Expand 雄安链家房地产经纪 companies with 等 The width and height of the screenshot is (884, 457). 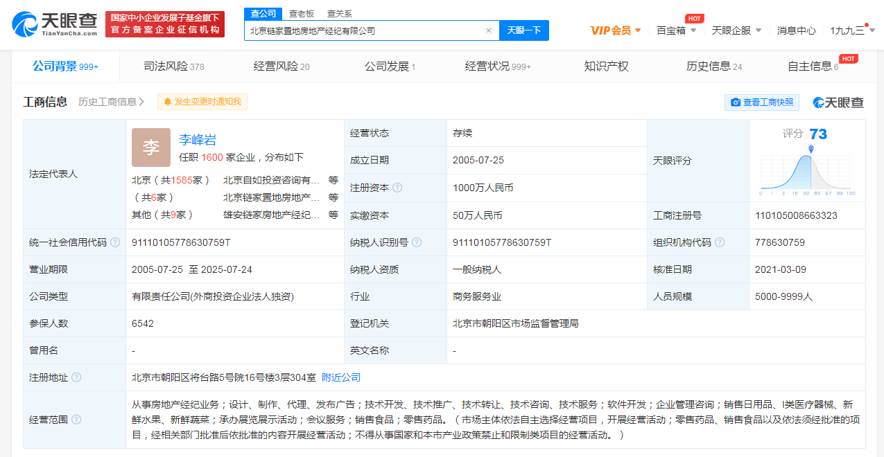pos(333,215)
